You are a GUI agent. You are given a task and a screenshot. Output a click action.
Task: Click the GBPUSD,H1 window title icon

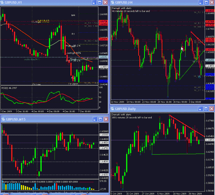(x=2, y=2)
